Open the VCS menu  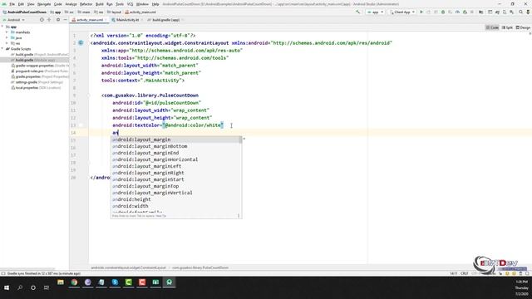130,4
